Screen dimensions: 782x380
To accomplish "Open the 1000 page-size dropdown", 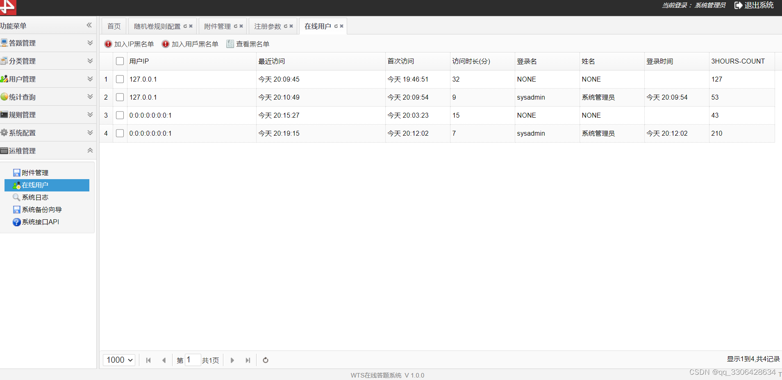I will (x=119, y=360).
